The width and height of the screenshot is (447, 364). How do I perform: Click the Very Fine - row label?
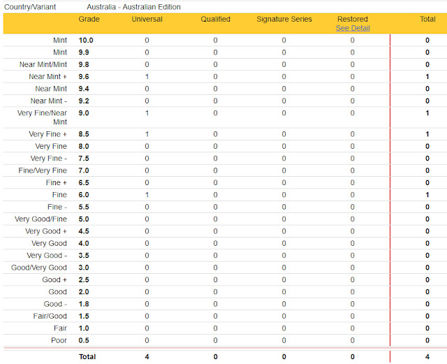point(49,159)
